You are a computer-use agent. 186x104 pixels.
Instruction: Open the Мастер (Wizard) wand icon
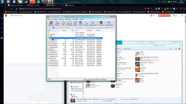(86, 23)
